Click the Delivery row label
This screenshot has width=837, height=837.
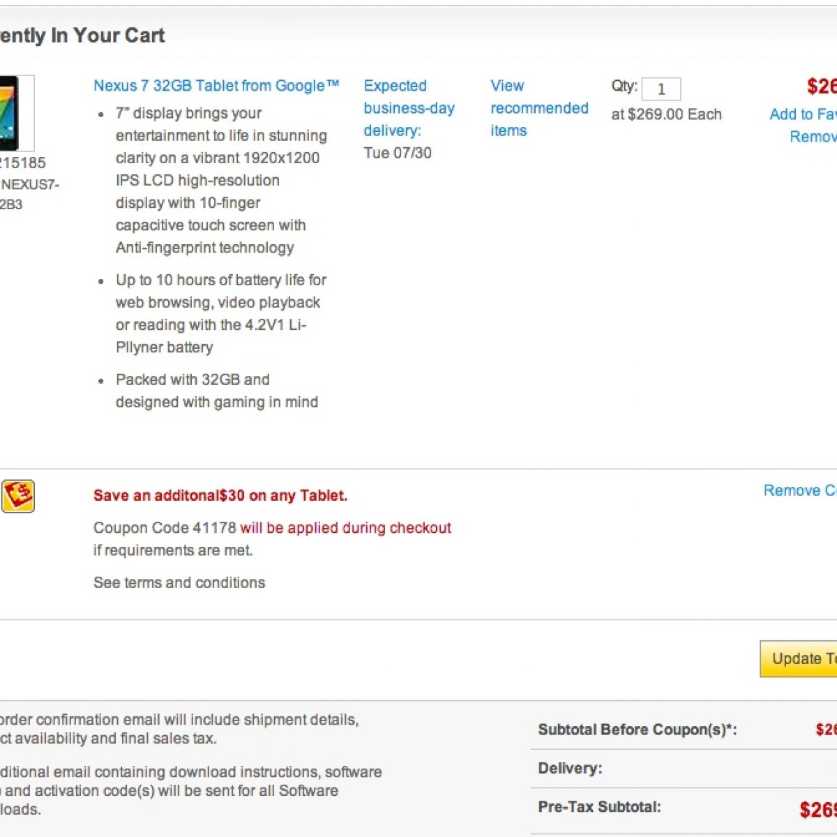point(570,769)
